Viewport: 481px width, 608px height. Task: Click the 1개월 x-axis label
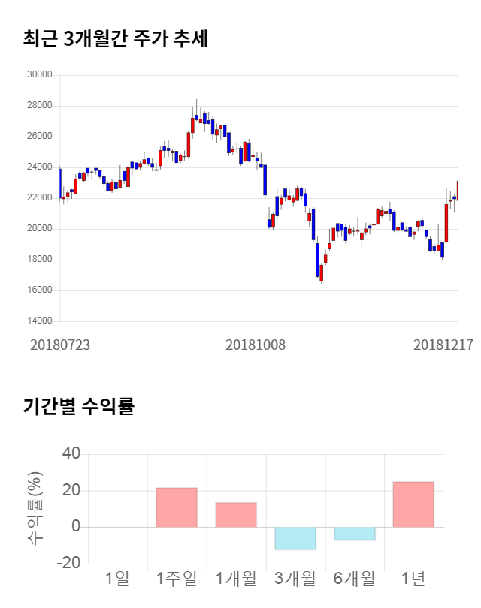click(x=236, y=579)
